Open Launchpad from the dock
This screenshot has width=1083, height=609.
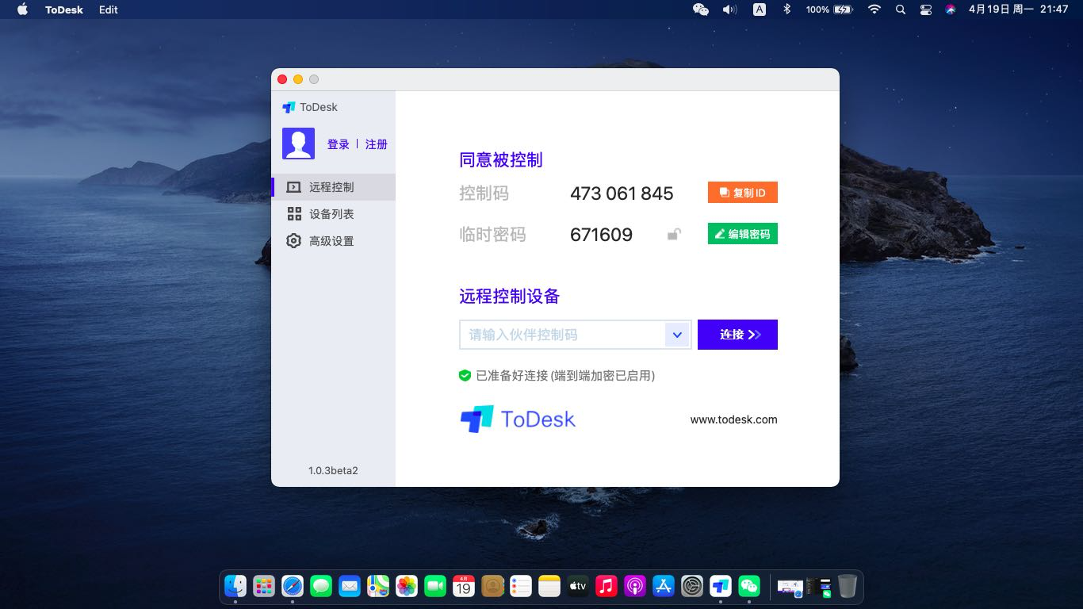[x=264, y=586]
